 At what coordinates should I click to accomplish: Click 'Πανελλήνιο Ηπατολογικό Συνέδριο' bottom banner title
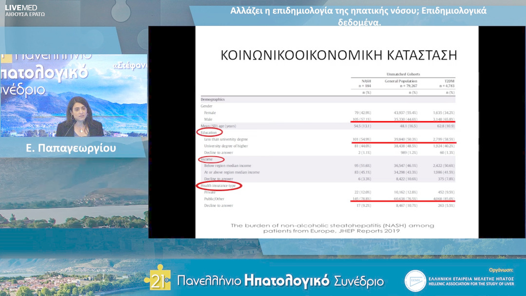pos(280,280)
